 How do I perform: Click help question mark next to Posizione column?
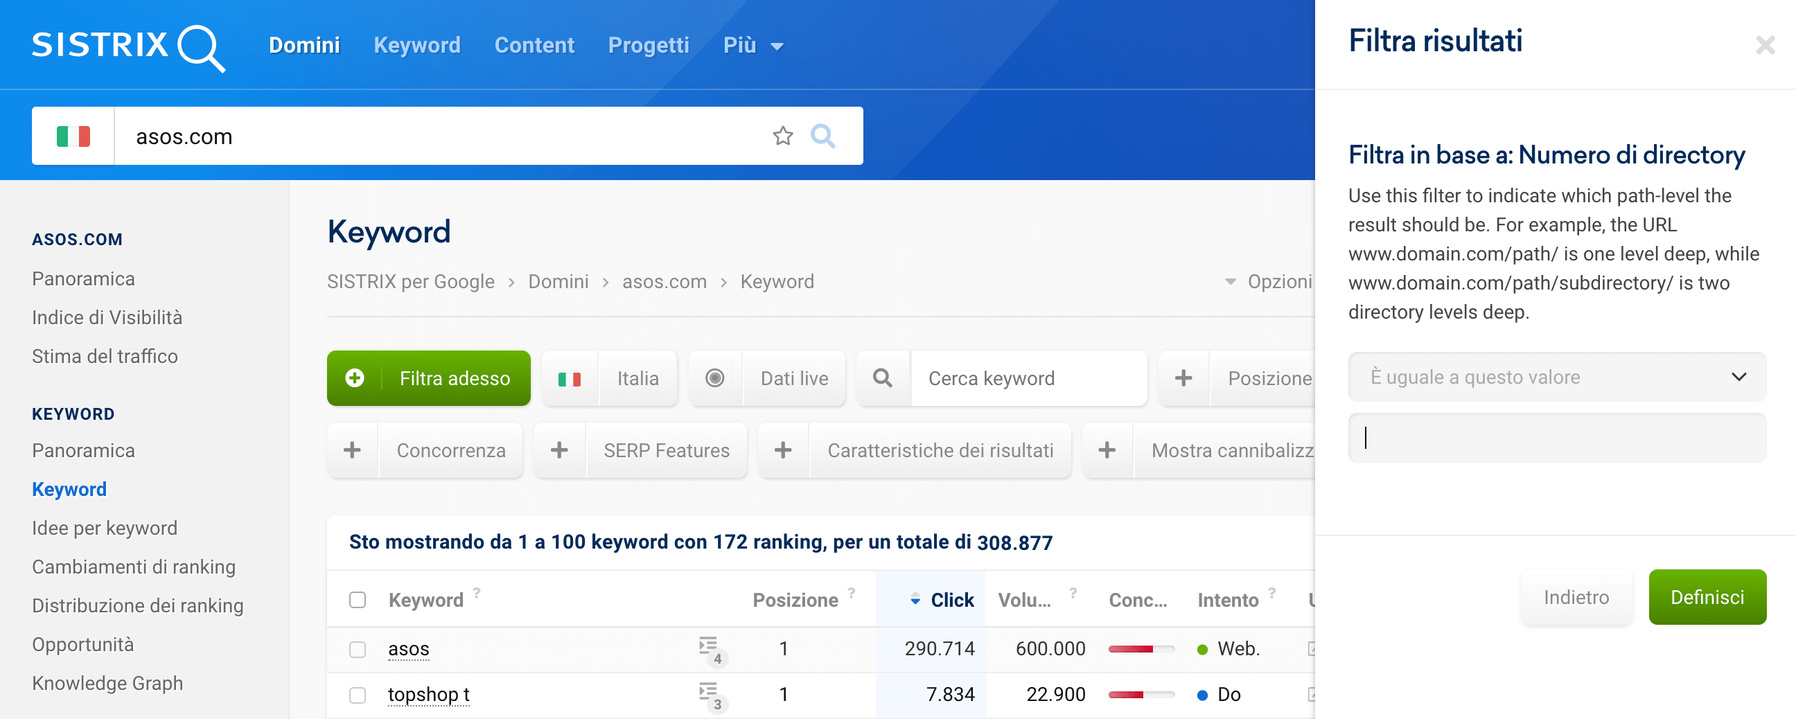pos(852,593)
